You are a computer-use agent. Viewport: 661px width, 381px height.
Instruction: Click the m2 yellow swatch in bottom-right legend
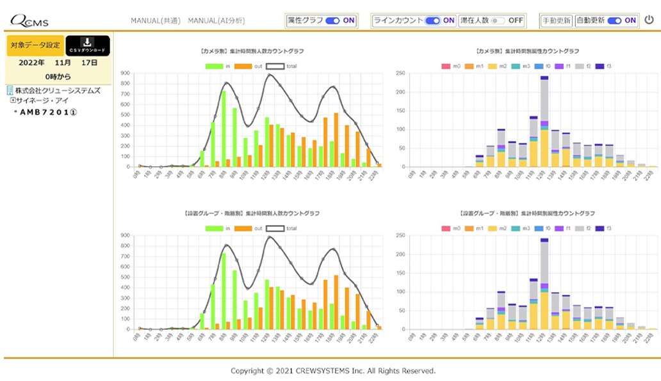click(492, 228)
